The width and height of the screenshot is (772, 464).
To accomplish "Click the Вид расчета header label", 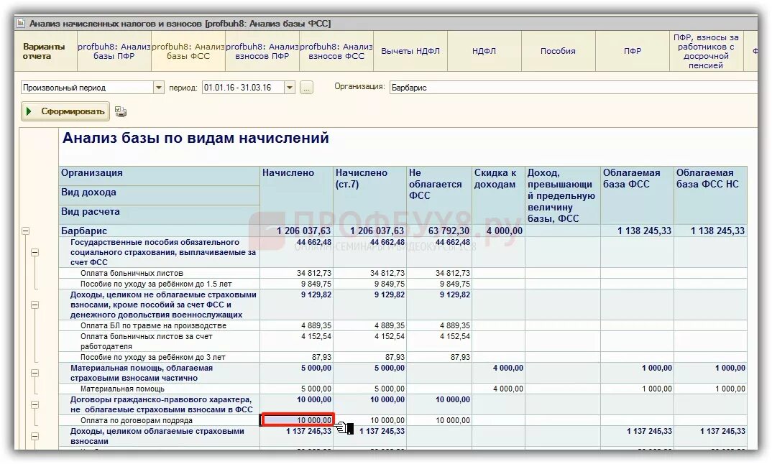I will [x=90, y=212].
